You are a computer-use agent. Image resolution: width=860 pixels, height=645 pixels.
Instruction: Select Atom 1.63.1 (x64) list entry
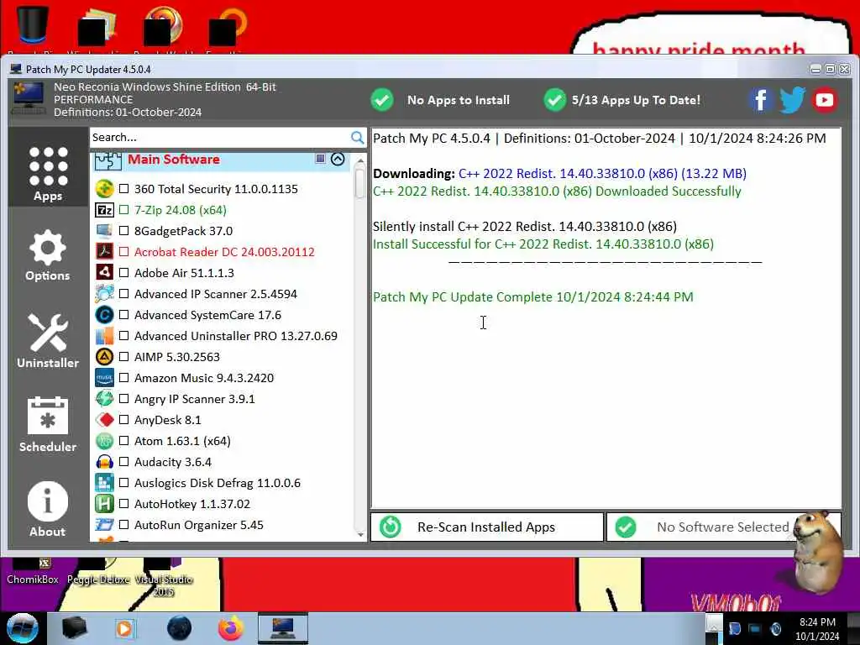coord(182,441)
